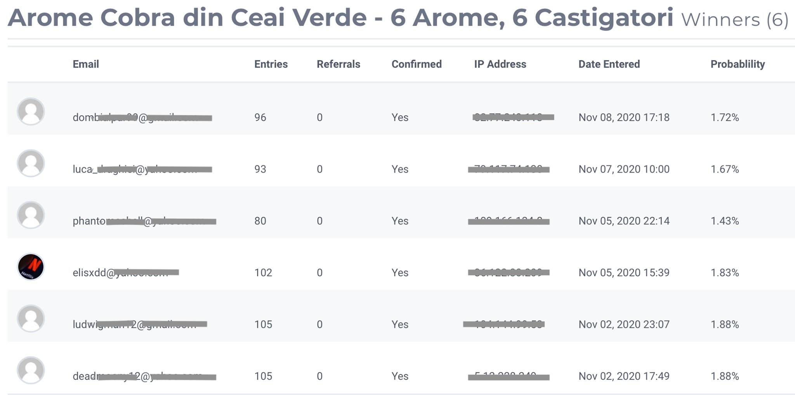The image size is (795, 395).
Task: Open the ludwig winner's avatar
Action: click(x=31, y=319)
